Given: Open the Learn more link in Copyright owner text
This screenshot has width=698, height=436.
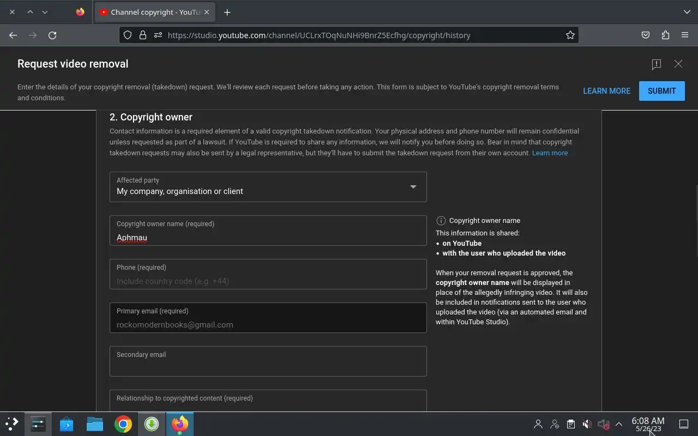Looking at the screenshot, I should click(550, 153).
